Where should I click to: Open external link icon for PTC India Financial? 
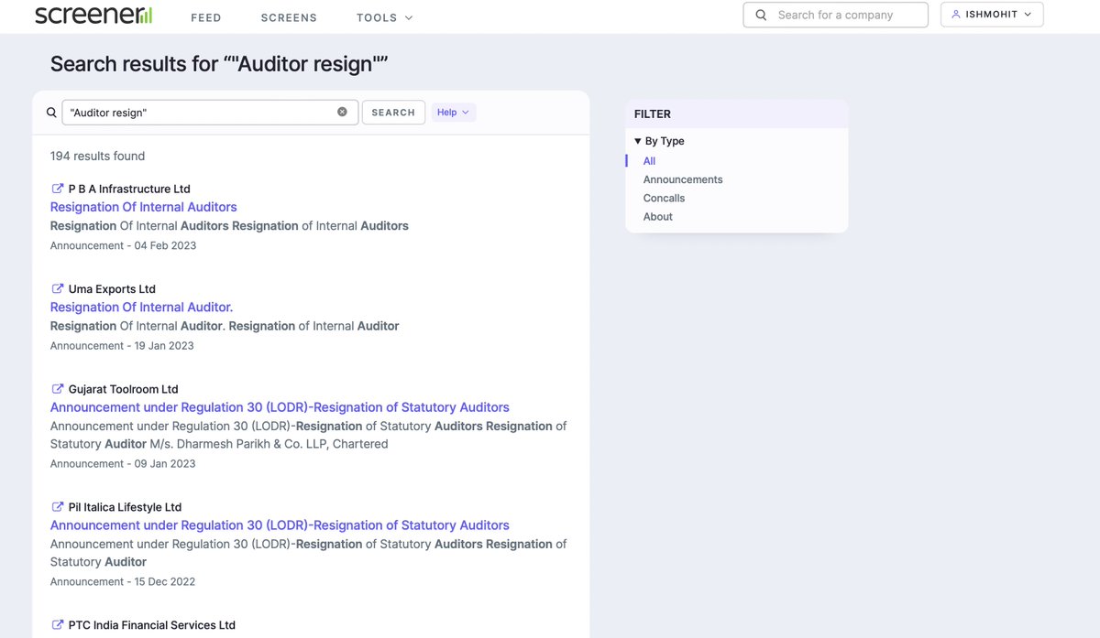[x=57, y=625]
